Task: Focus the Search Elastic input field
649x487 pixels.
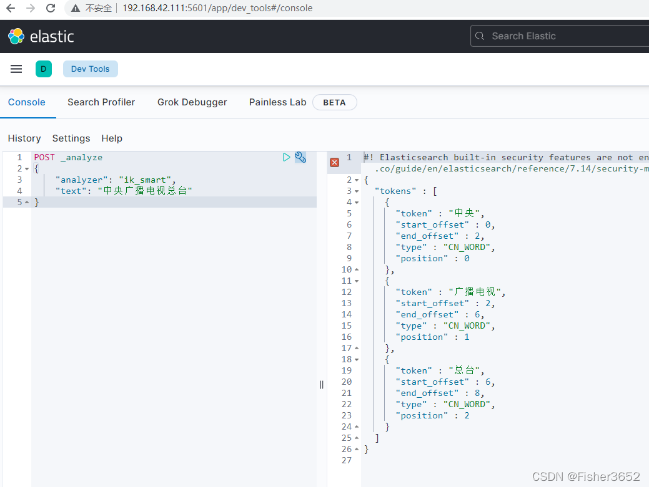Action: pyautogui.click(x=560, y=36)
